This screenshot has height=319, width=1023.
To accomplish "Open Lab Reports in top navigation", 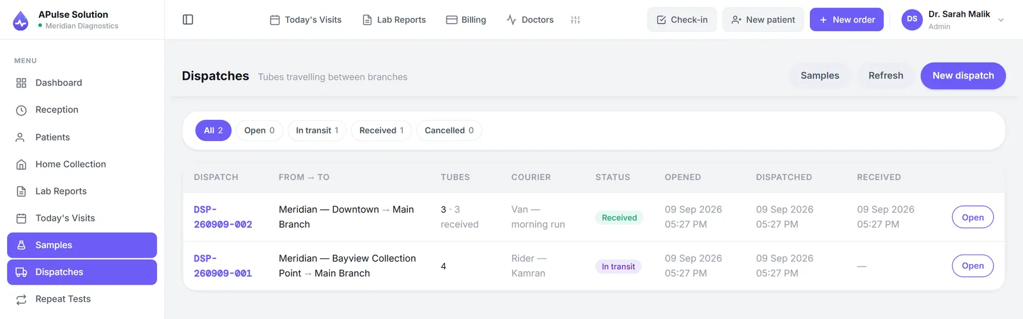I will [x=394, y=20].
